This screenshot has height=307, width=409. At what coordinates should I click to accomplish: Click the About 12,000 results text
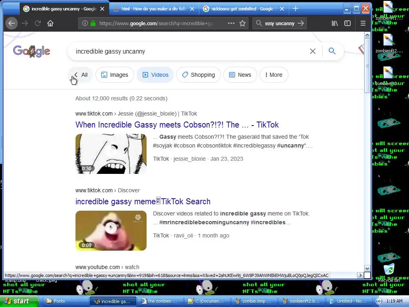121,98
